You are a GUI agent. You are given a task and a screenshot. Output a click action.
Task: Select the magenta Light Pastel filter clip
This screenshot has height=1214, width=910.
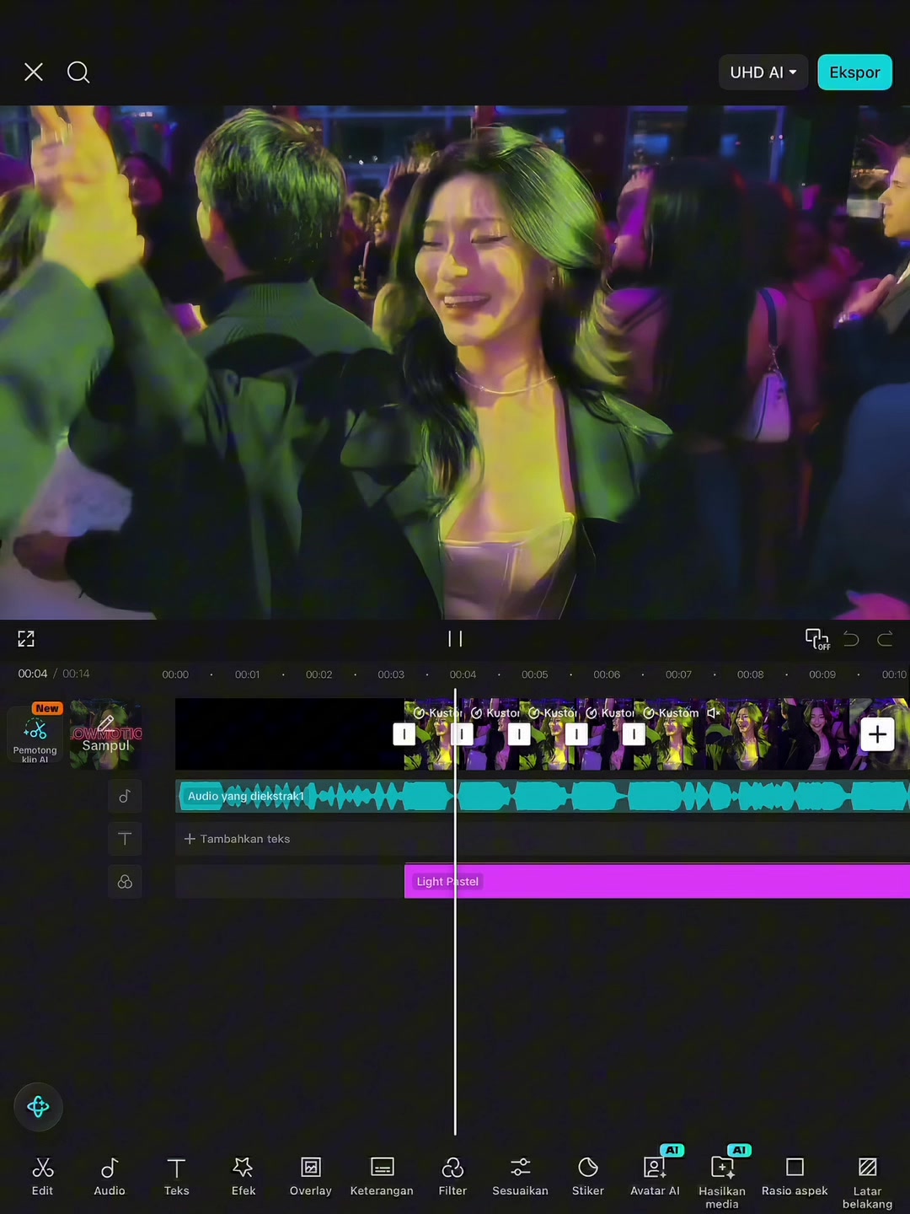click(657, 881)
